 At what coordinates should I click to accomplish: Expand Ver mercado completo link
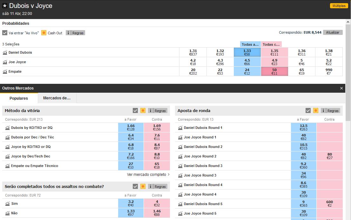[x=148, y=175]
